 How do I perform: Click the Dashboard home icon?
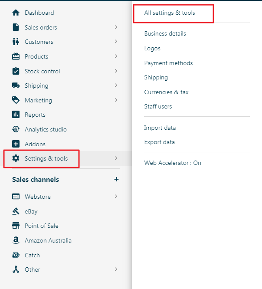[16, 13]
